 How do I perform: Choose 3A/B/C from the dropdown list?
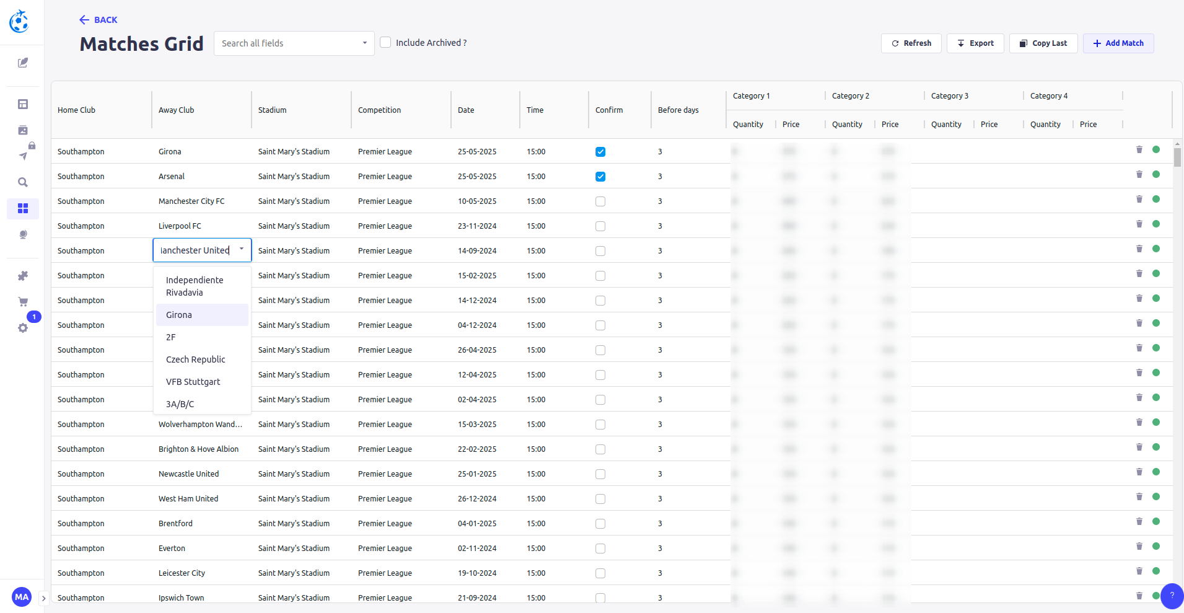[x=202, y=404]
